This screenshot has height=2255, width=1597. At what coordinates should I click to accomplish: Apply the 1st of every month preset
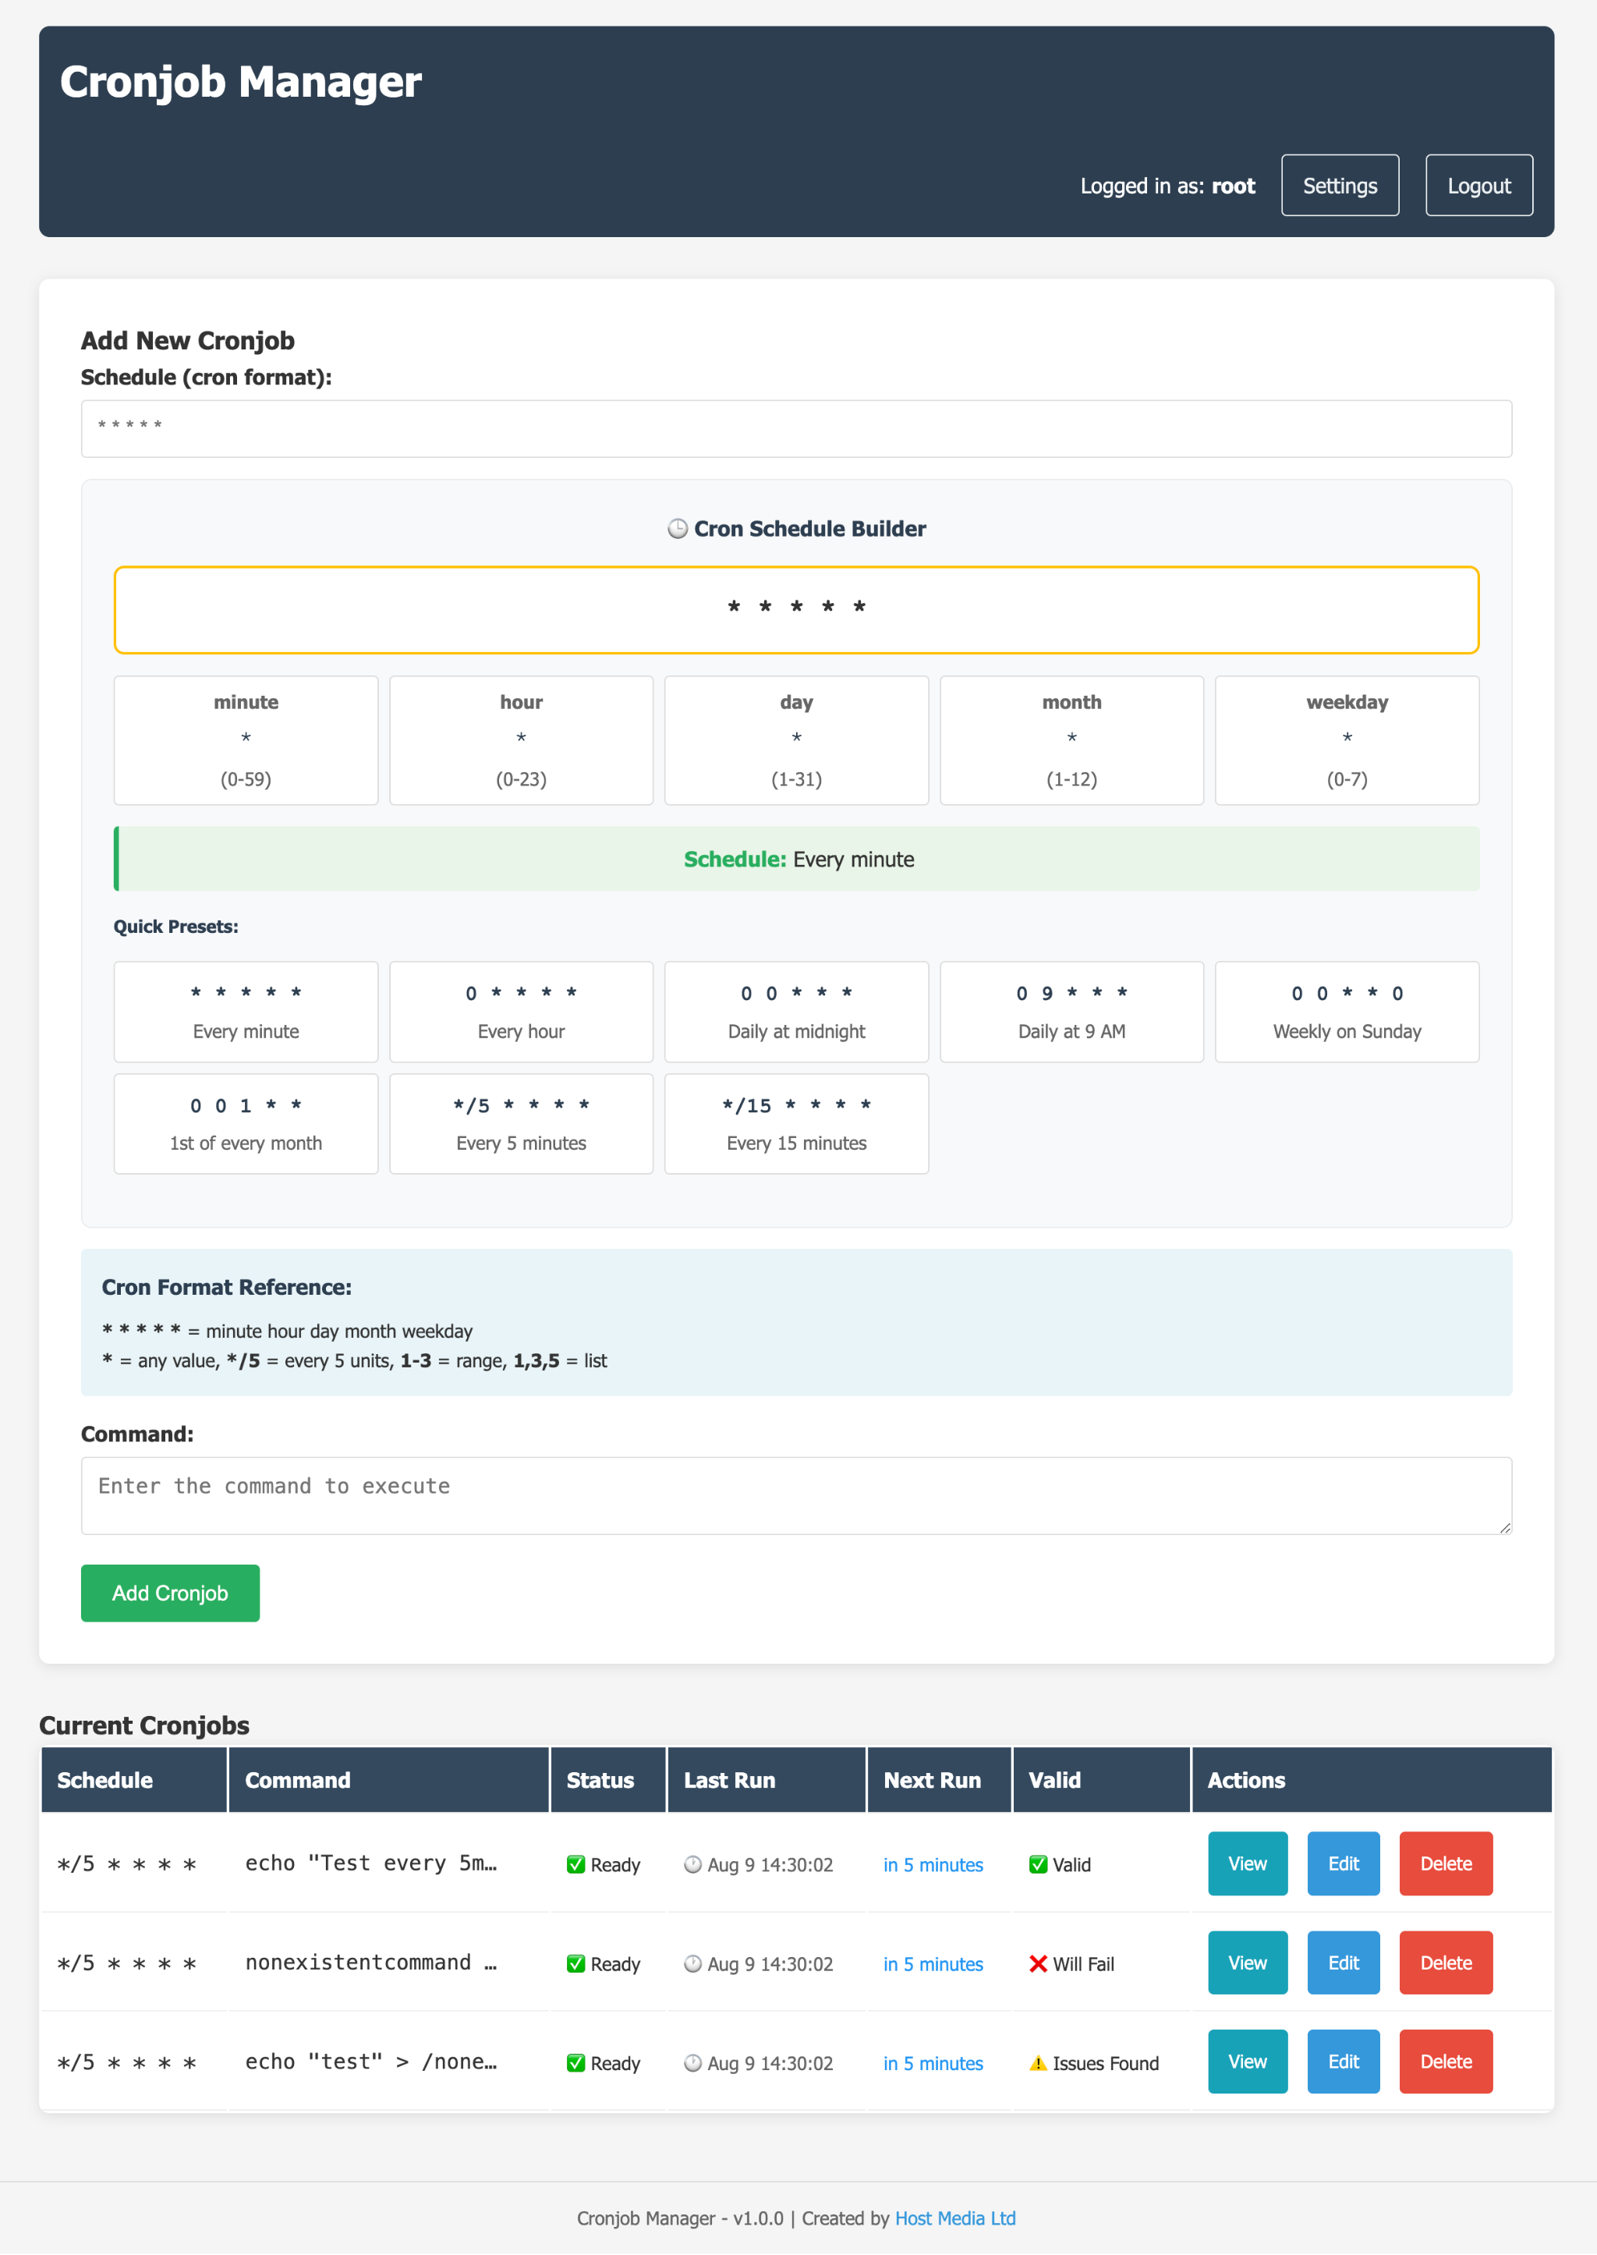tap(245, 1123)
